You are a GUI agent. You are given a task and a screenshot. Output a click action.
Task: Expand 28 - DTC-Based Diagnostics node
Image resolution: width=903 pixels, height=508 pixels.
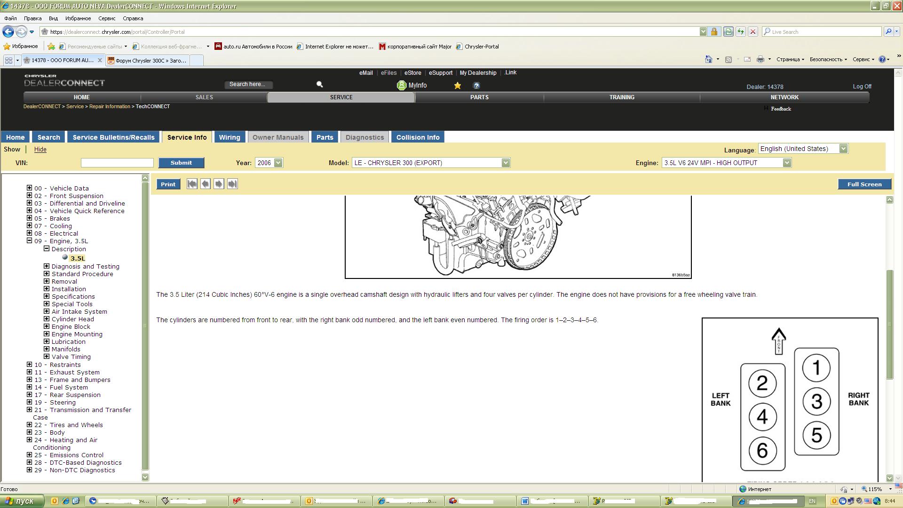29,462
